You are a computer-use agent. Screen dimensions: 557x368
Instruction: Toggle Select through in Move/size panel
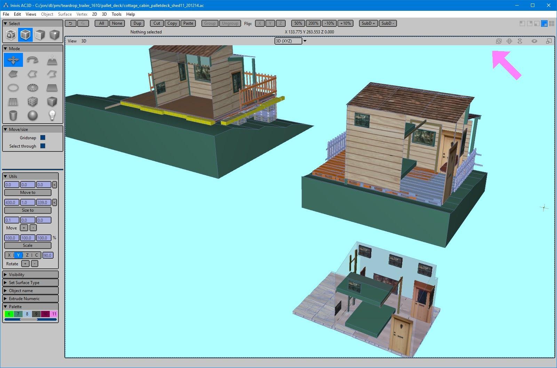coord(42,146)
